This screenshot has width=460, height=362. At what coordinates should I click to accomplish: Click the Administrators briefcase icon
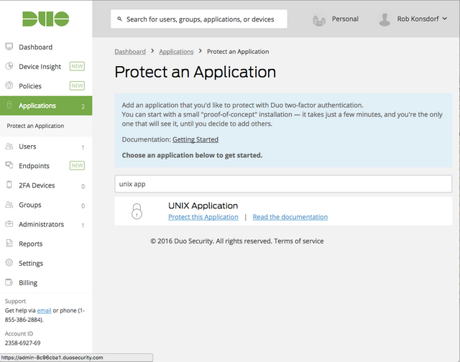click(x=9, y=224)
